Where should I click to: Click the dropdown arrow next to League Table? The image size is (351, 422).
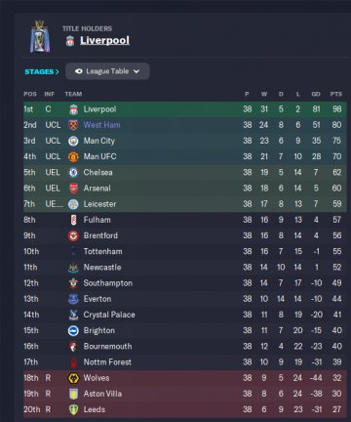(136, 71)
